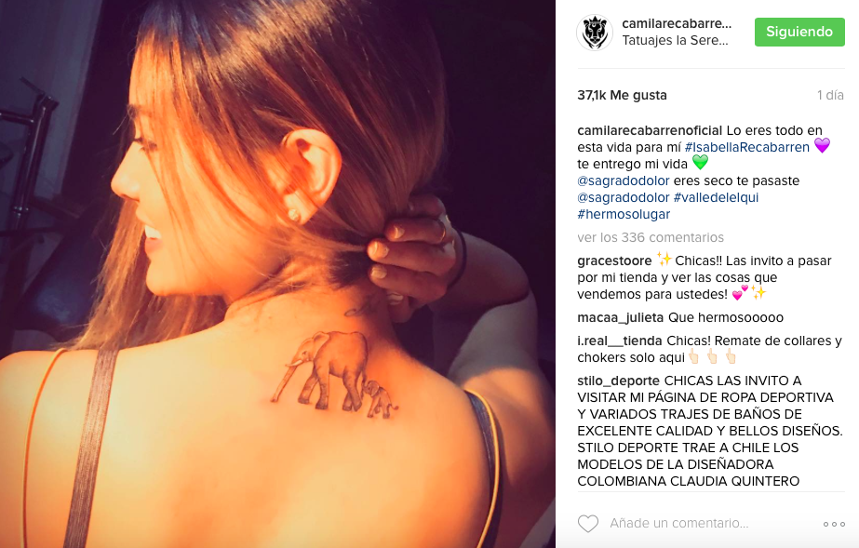Click the 1 día post timestamp
Viewport: 859px width, 548px height.
pyautogui.click(x=830, y=95)
